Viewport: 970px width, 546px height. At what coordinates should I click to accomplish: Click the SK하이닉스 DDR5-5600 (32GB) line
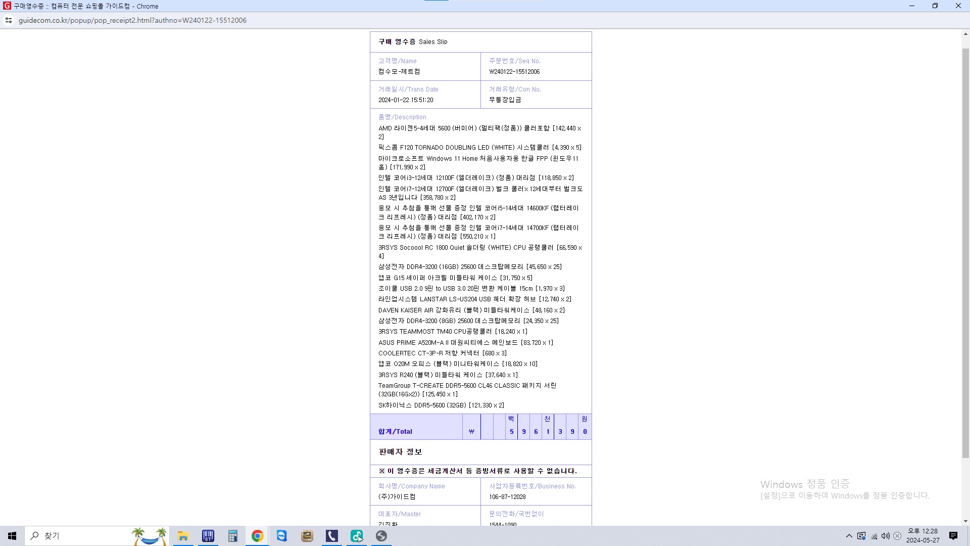coord(441,405)
